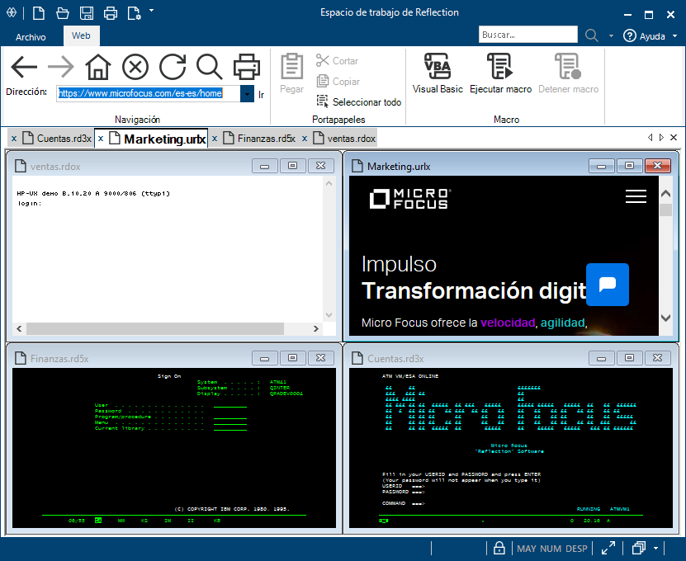Click the browser Back arrow
686x561 pixels.
click(24, 67)
